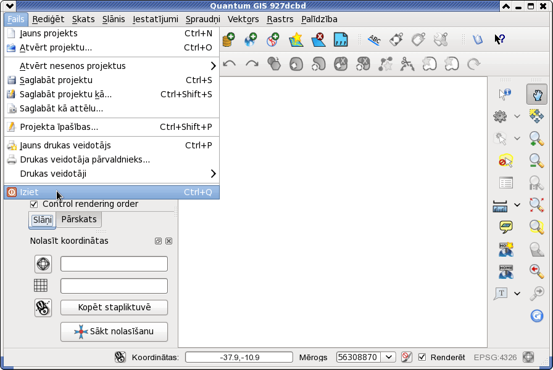Image resolution: width=553 pixels, height=370 pixels.
Task: Toggle the status bar extents mouse icon
Action: (x=120, y=357)
